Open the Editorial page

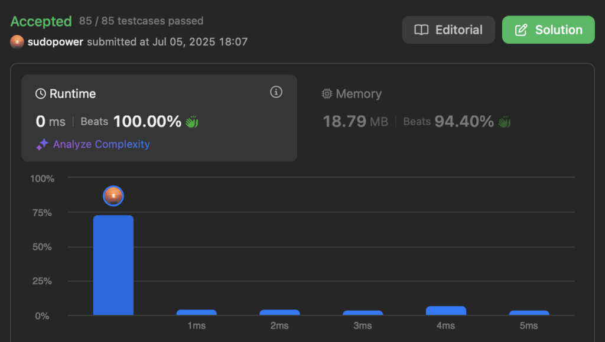(x=448, y=30)
